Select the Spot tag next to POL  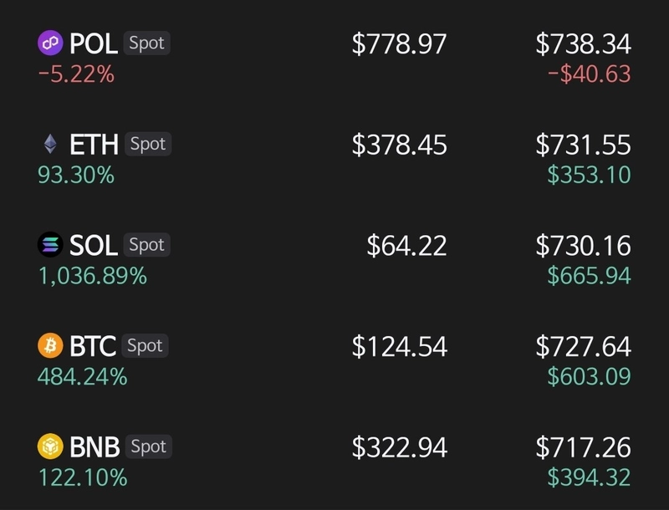coord(147,43)
